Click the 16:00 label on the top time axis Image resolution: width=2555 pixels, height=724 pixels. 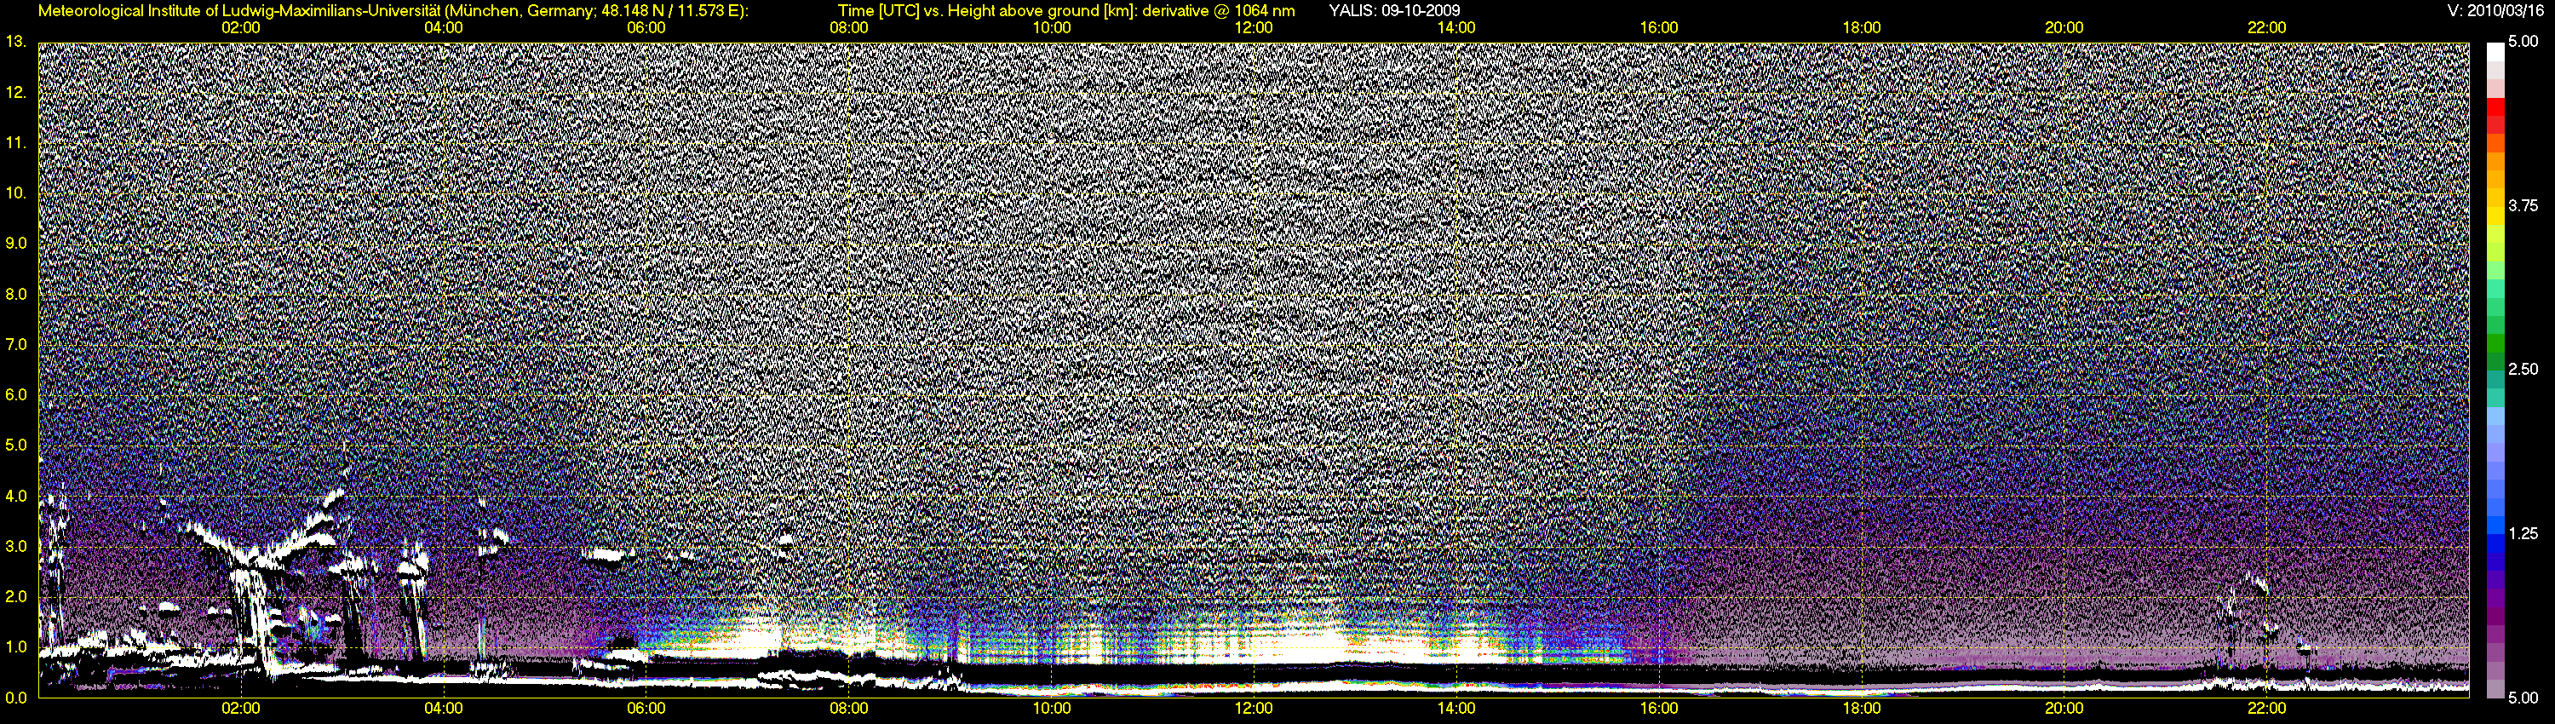[x=1659, y=28]
